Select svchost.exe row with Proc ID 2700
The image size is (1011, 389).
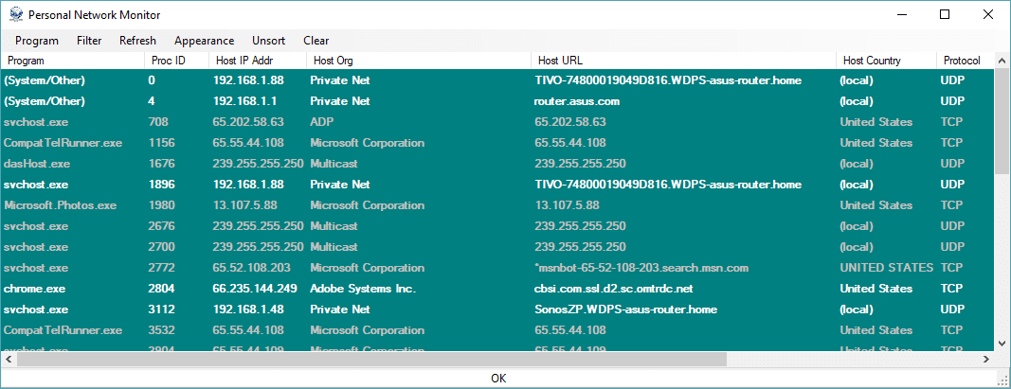pos(497,247)
